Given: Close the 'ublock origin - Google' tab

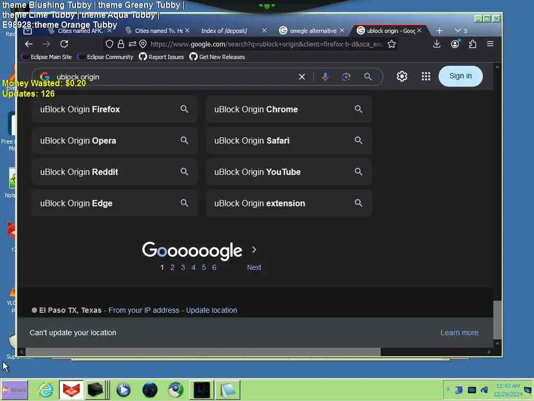Looking at the screenshot, I should (419, 30).
